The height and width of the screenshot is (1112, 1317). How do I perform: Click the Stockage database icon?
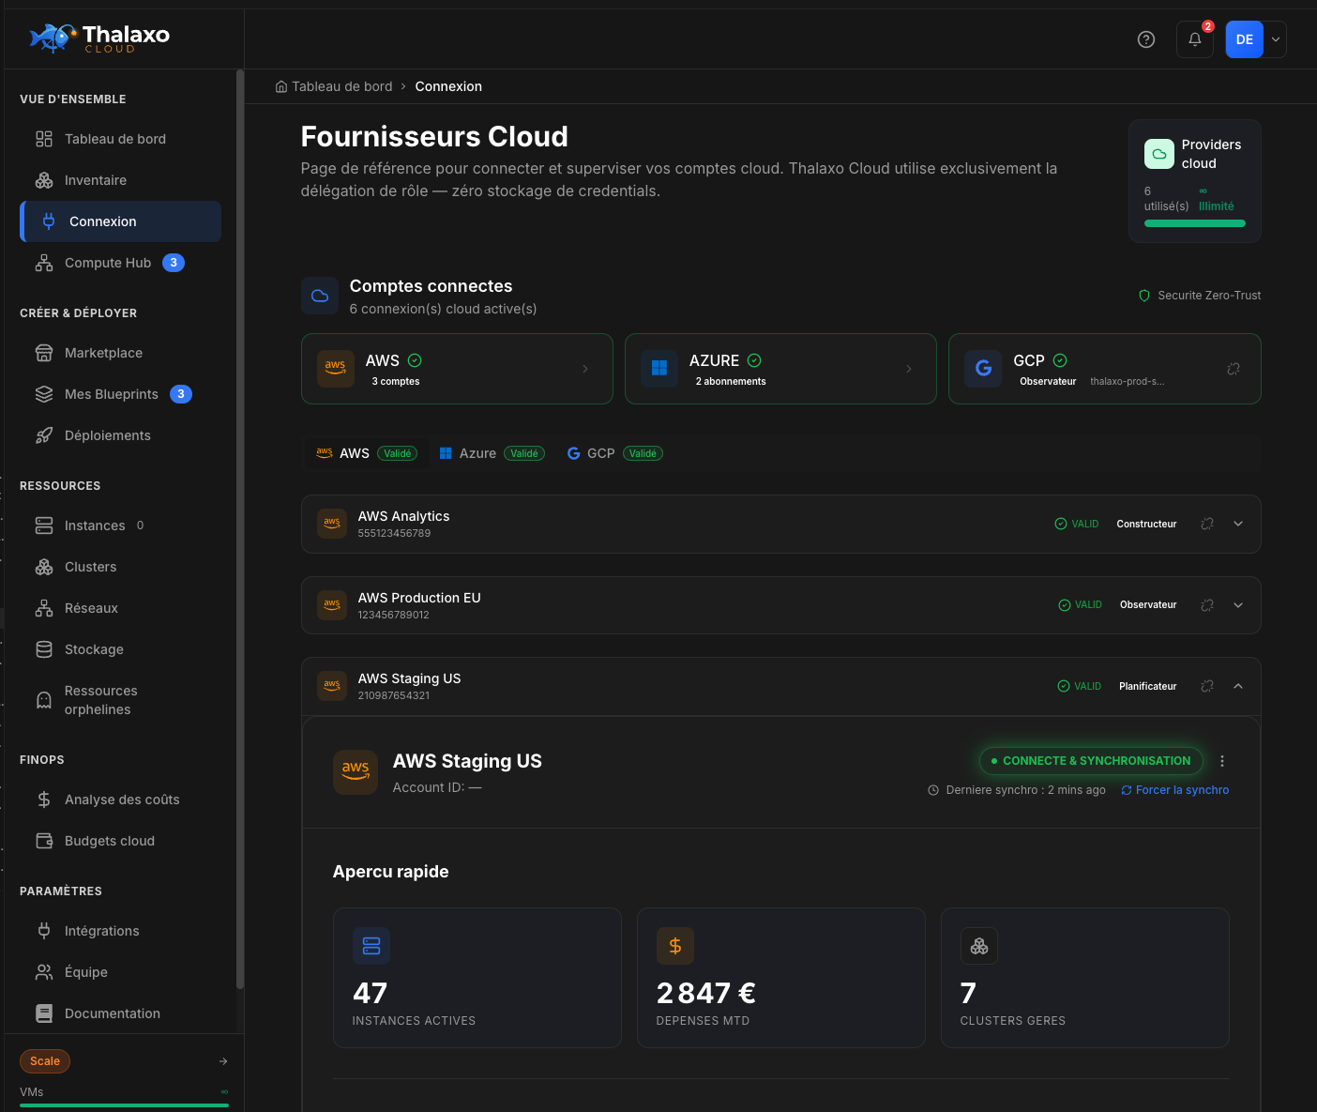[x=44, y=649]
